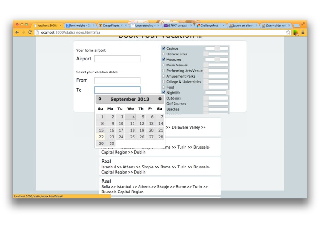Adjust the Museums slider
The width and height of the screenshot is (320, 228).
click(217, 59)
